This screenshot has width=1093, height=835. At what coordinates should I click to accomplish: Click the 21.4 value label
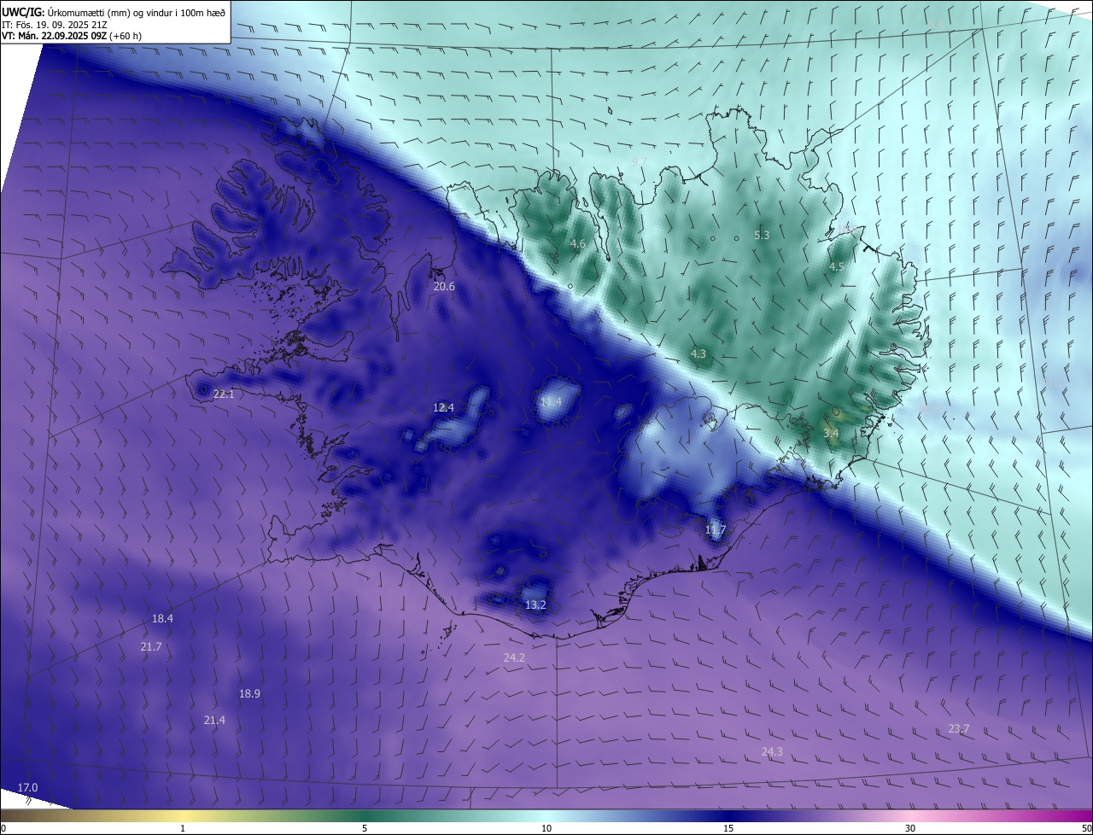click(214, 721)
